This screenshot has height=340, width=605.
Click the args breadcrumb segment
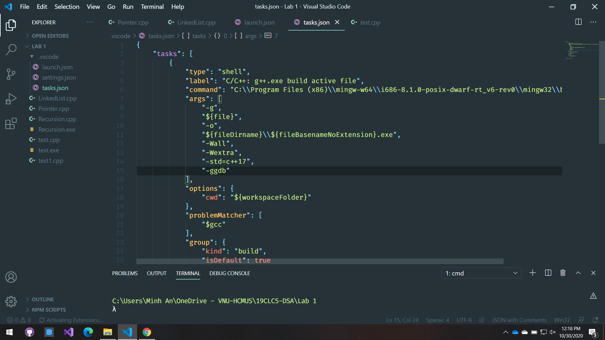(251, 36)
